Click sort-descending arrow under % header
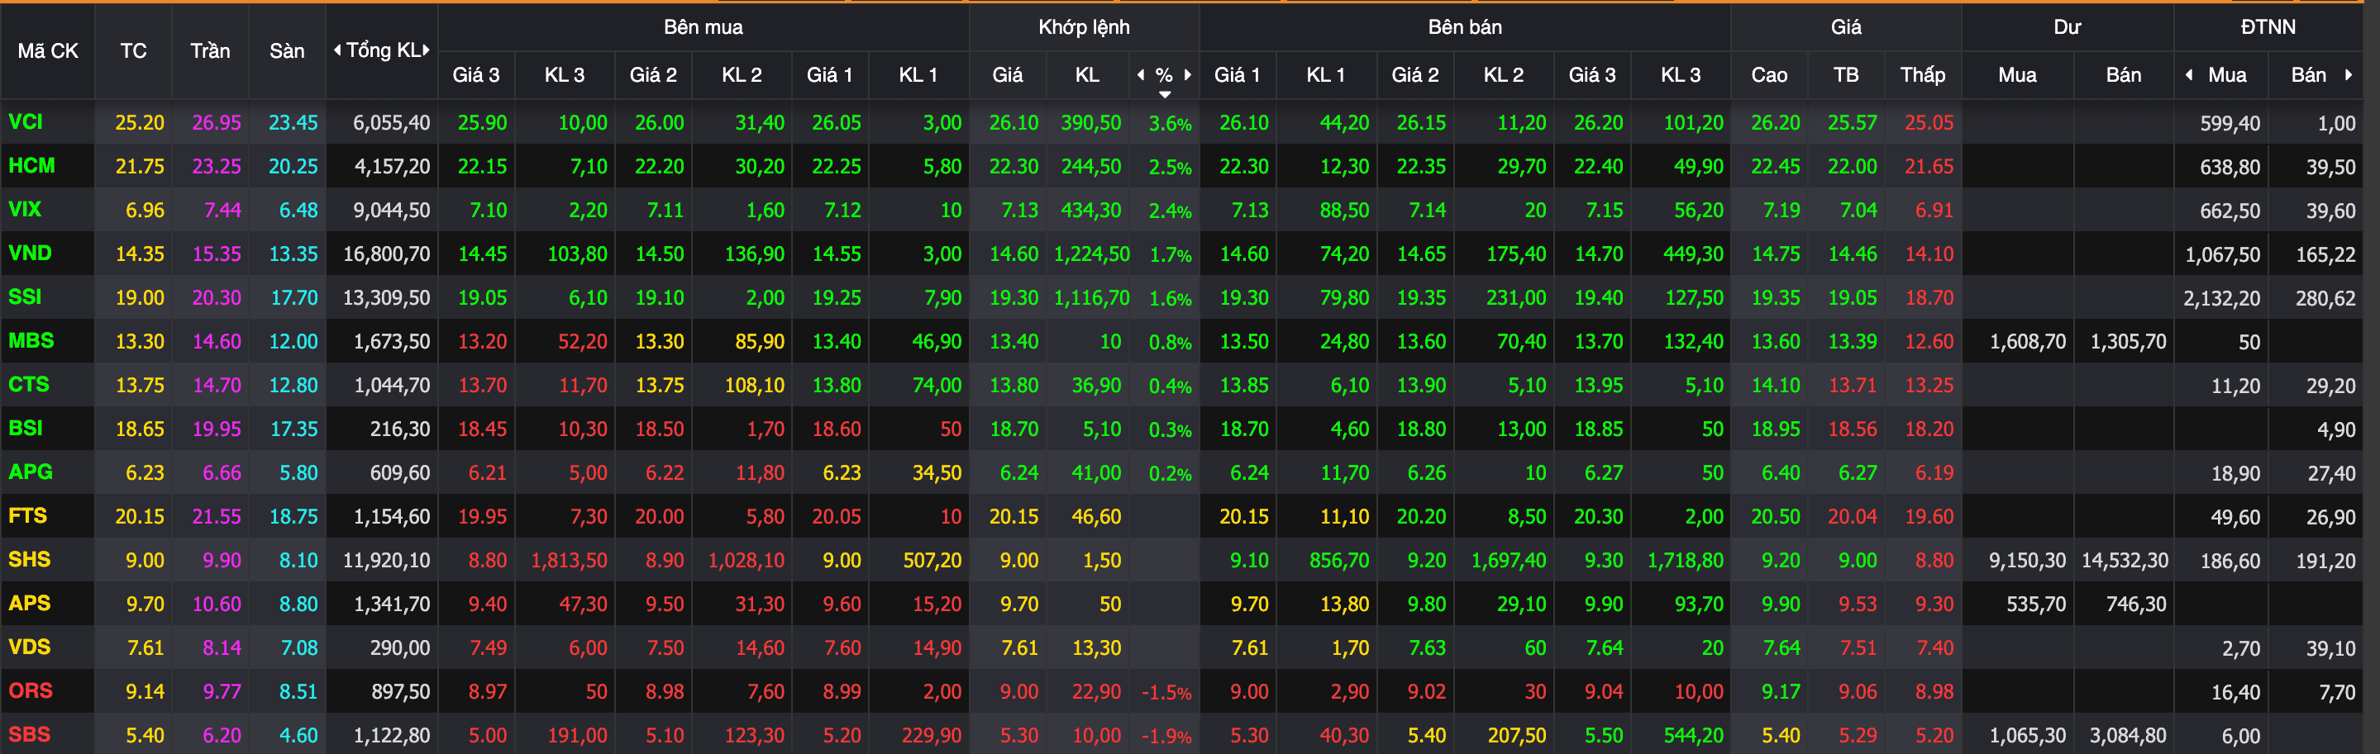The width and height of the screenshot is (2380, 754). click(1165, 94)
